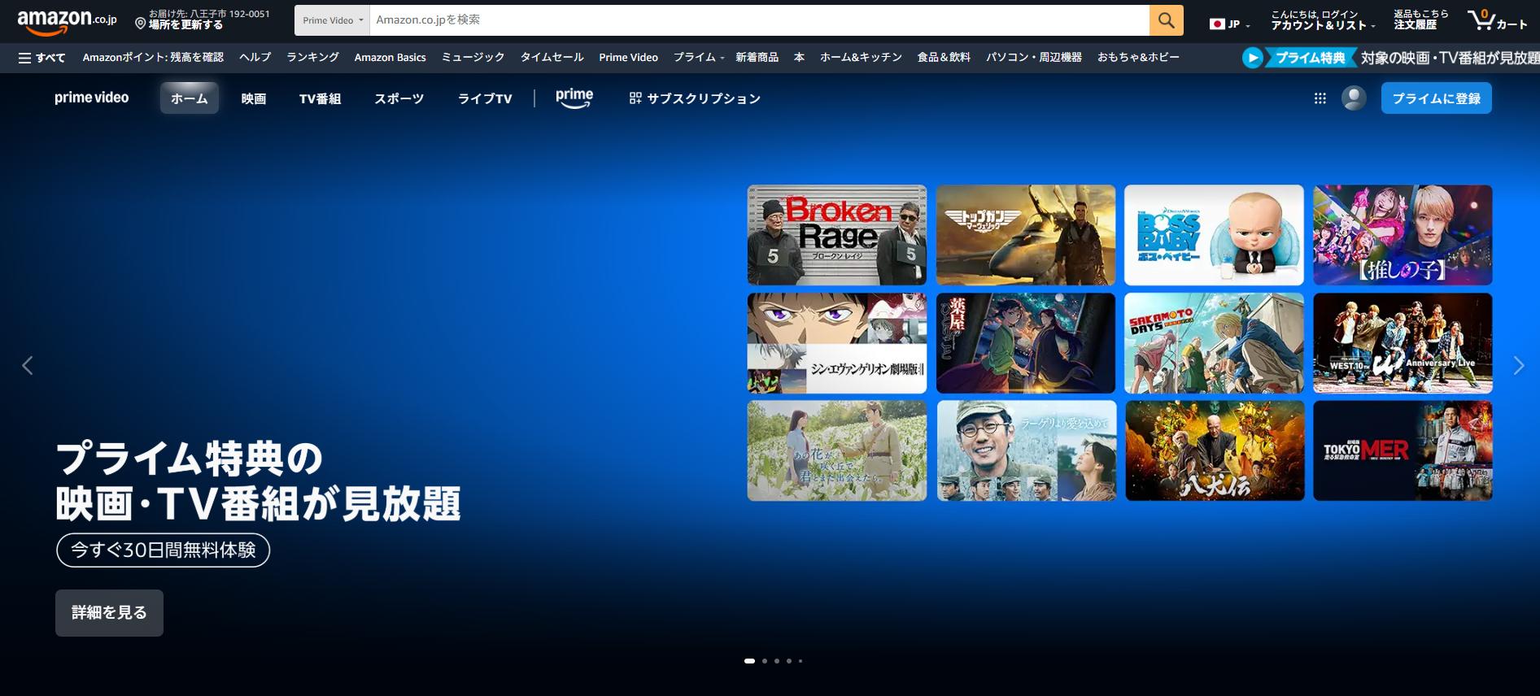Open the ヘルプ link
The width and height of the screenshot is (1540, 696).
(x=255, y=58)
